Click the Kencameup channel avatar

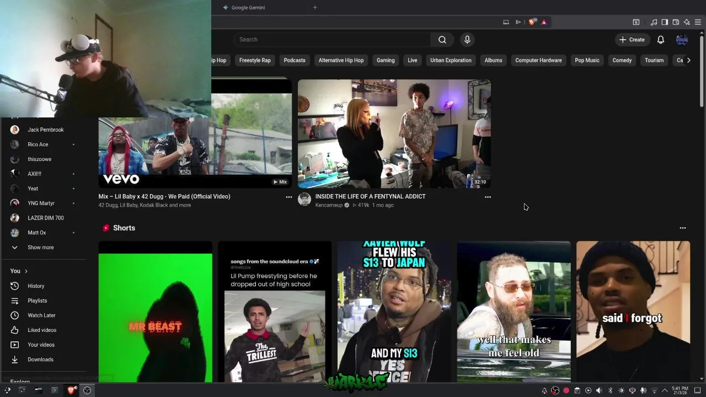point(304,200)
